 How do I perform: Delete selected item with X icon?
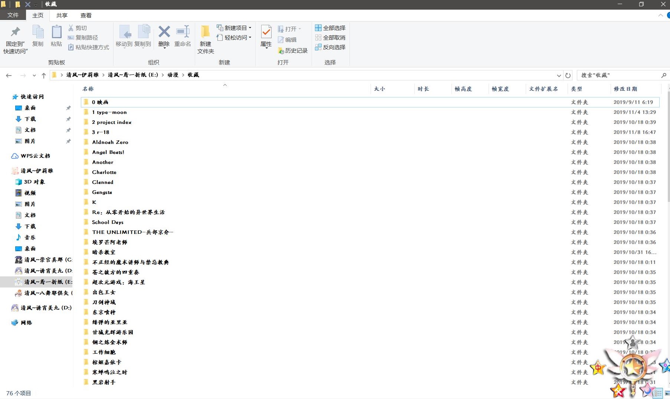(164, 36)
